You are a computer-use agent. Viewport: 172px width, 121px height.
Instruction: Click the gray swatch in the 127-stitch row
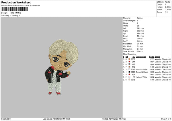[x=130, y=64]
